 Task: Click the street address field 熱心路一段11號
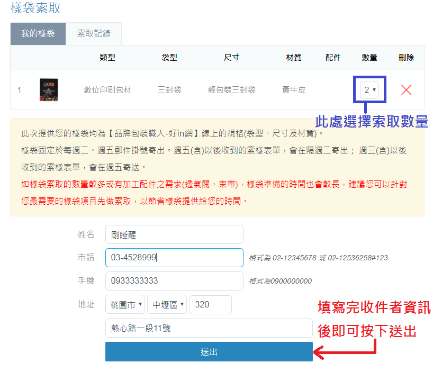click(209, 328)
